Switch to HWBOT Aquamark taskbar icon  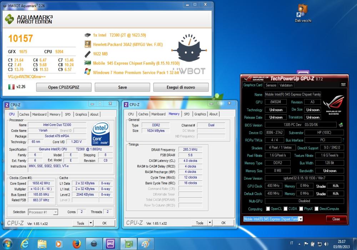point(94,244)
